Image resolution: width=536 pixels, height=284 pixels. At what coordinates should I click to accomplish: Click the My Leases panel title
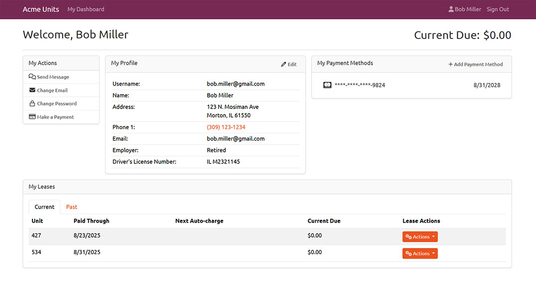point(42,187)
